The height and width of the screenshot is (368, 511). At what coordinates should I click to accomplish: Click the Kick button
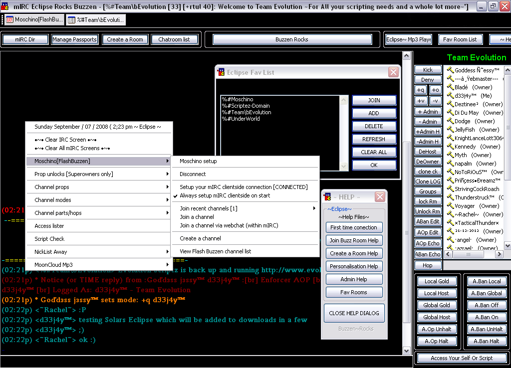click(428, 70)
